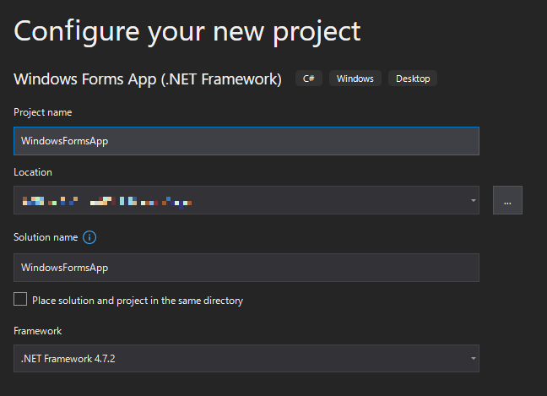The height and width of the screenshot is (396, 547).
Task: Enable placing solution and project in same directory
Action: click(20, 299)
